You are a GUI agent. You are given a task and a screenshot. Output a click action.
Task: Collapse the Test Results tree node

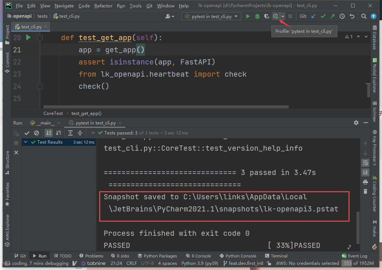(x=25, y=142)
